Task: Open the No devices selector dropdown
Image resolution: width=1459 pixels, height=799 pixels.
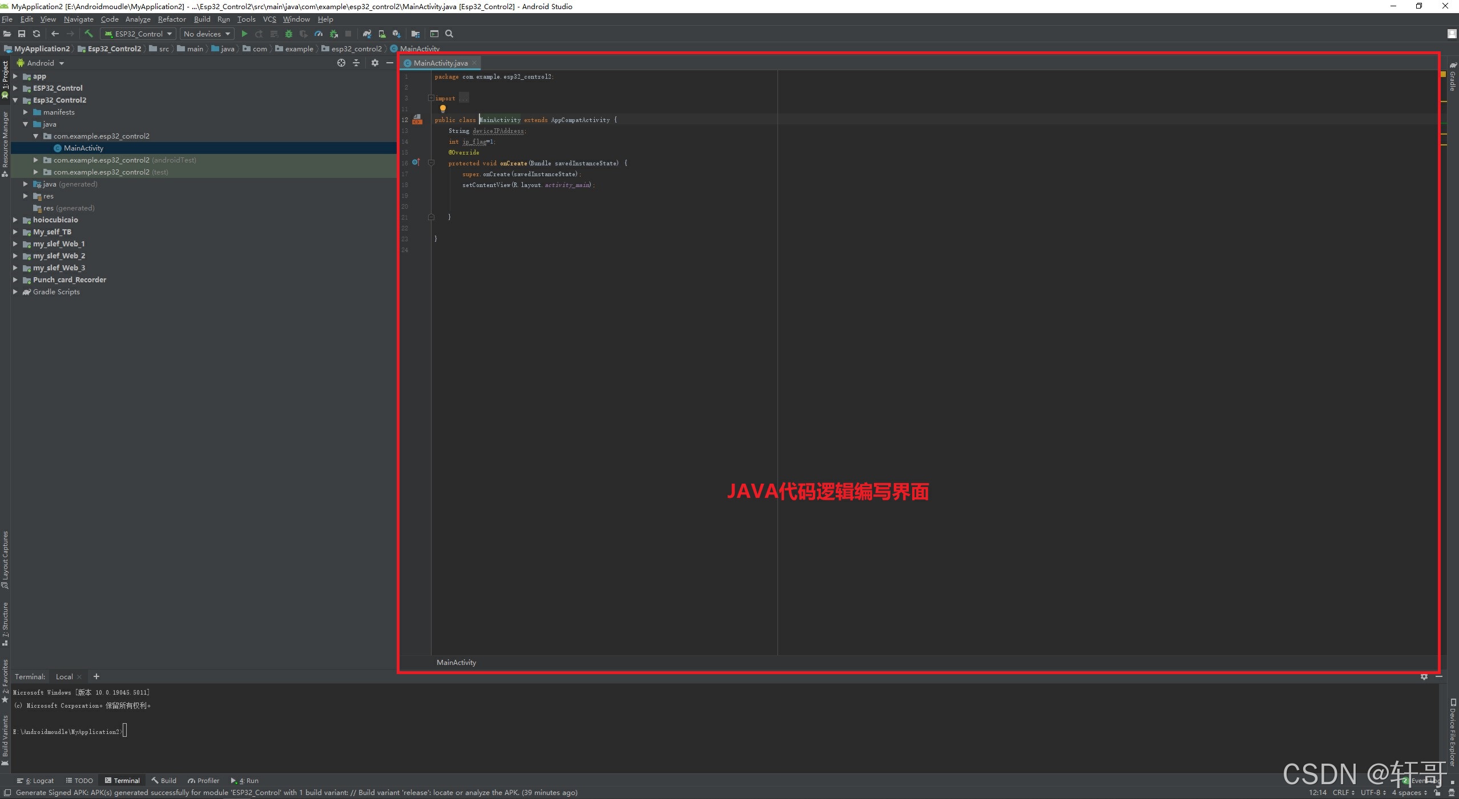Action: 207,34
